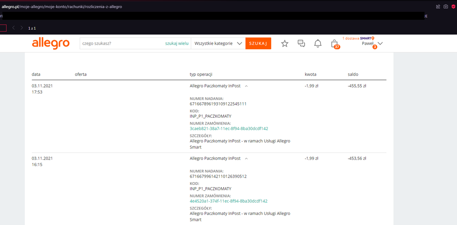
Task: Open favorites via the star icon
Action: pos(285,44)
